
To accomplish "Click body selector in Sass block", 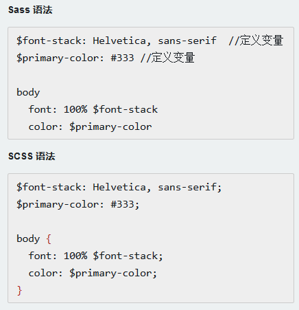I will (28, 92).
